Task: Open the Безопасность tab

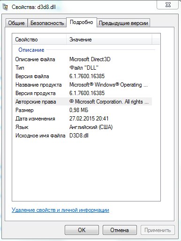Action: [47, 23]
